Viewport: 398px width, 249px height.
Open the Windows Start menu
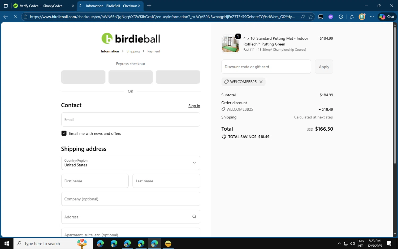[x=7, y=243]
